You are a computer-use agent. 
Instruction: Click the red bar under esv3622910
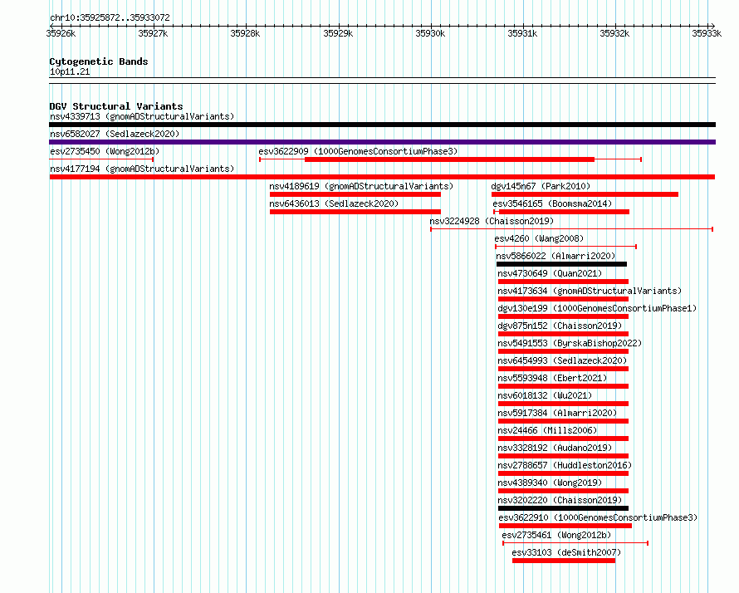click(565, 526)
